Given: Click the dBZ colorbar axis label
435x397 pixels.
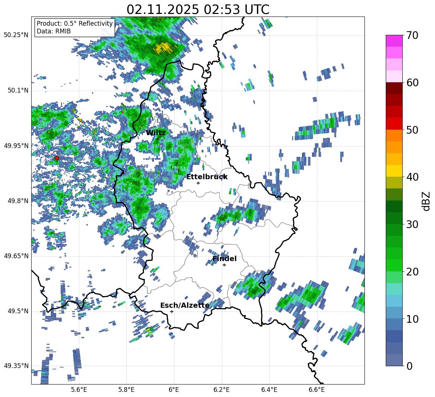Looking at the screenshot, I should pyautogui.click(x=427, y=201).
